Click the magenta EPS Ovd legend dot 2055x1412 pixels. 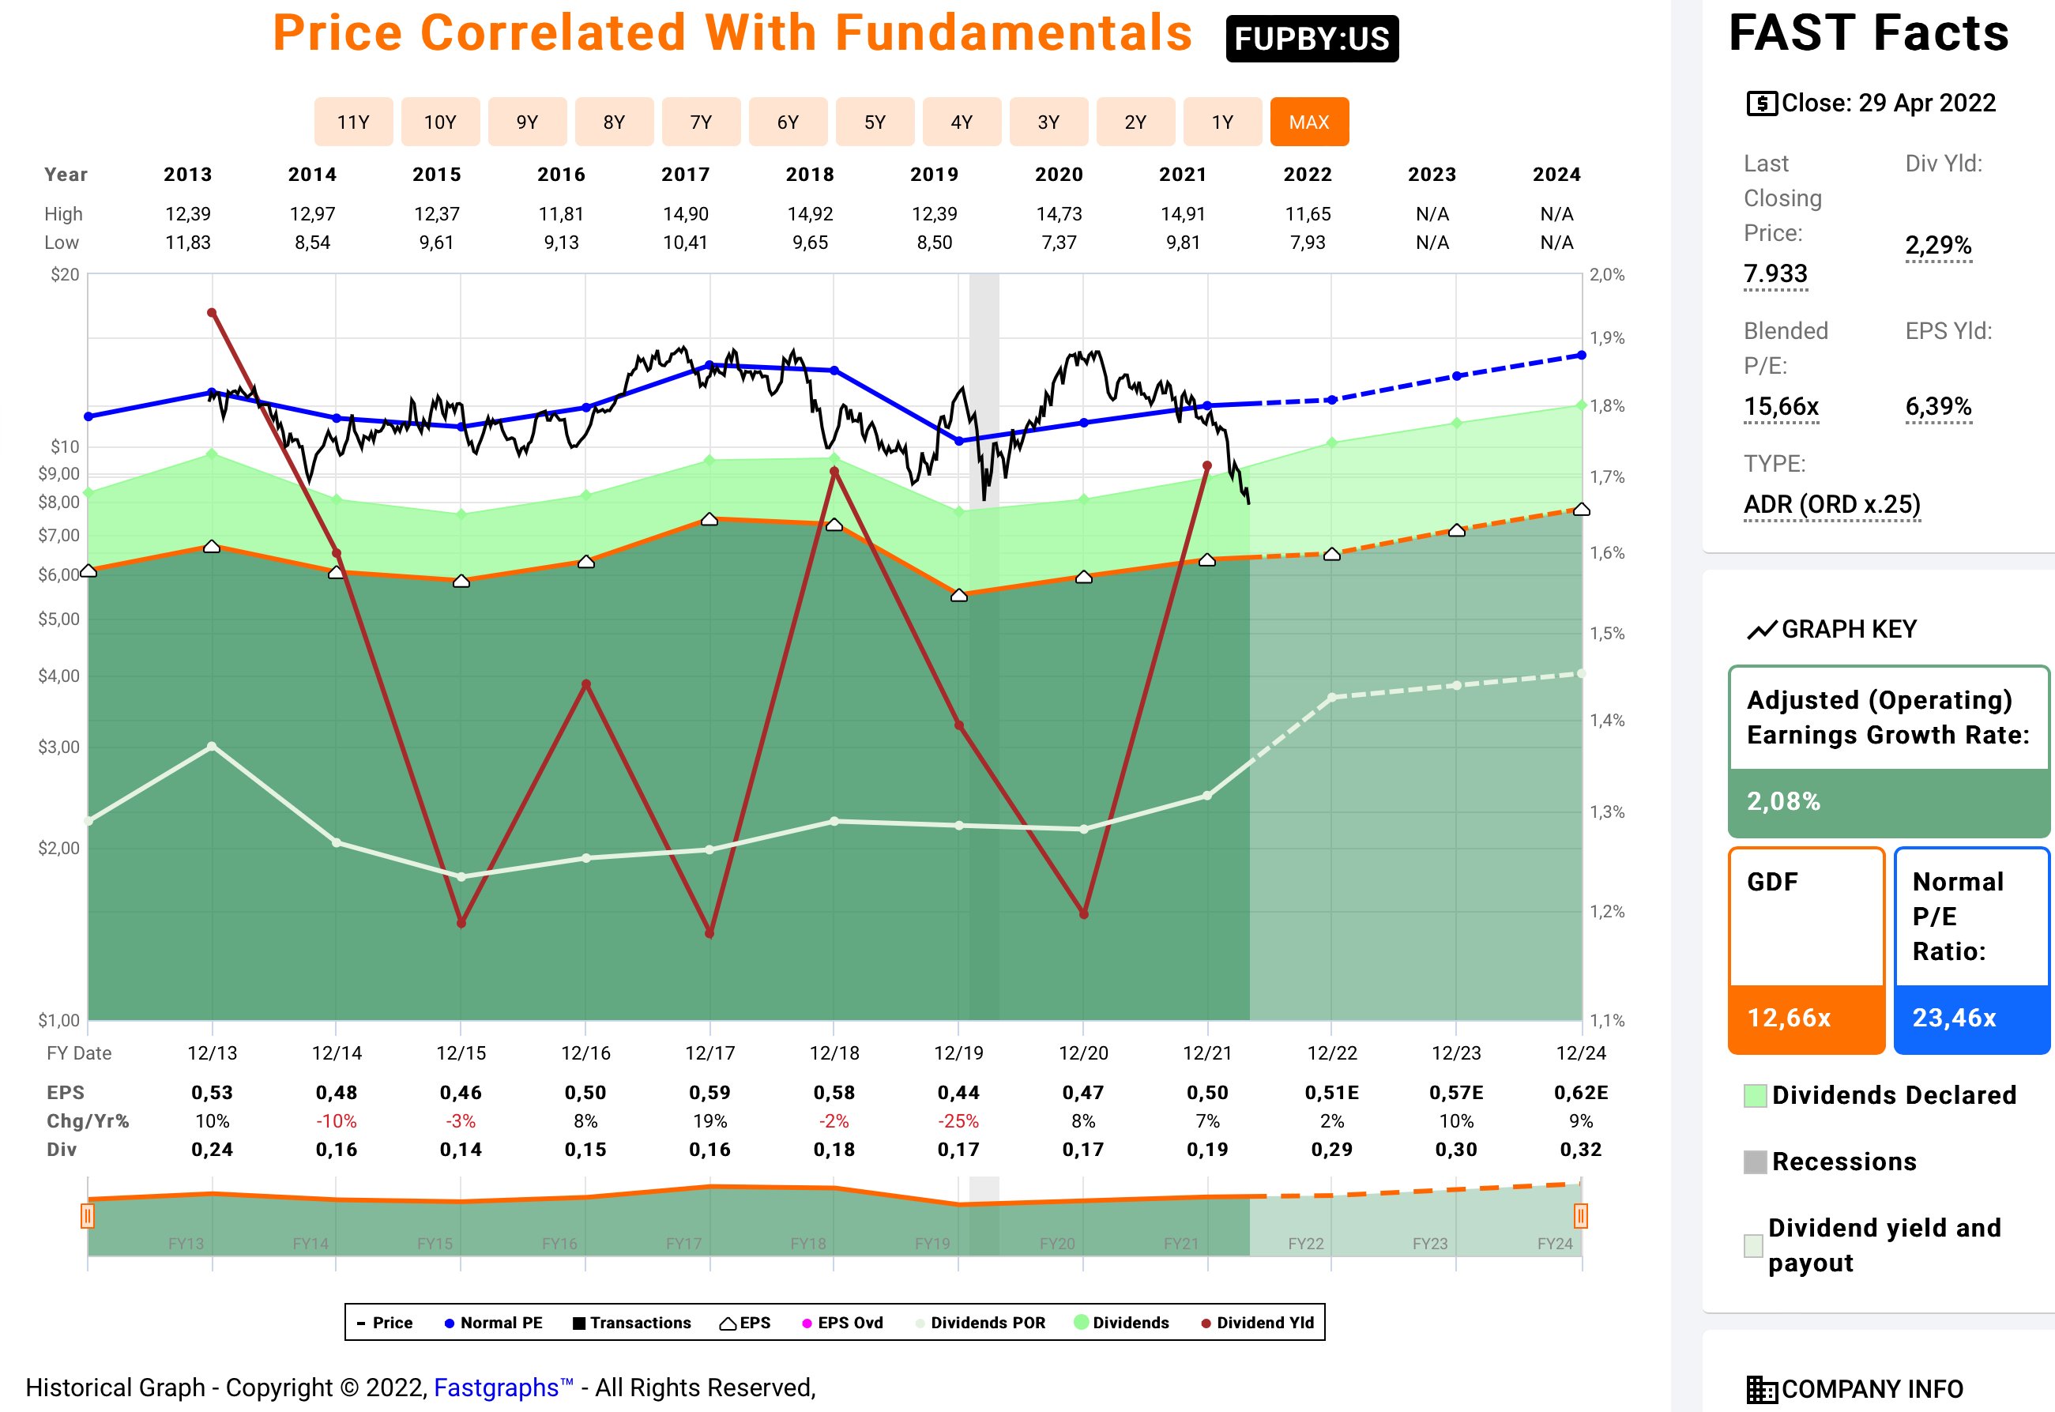(x=807, y=1324)
